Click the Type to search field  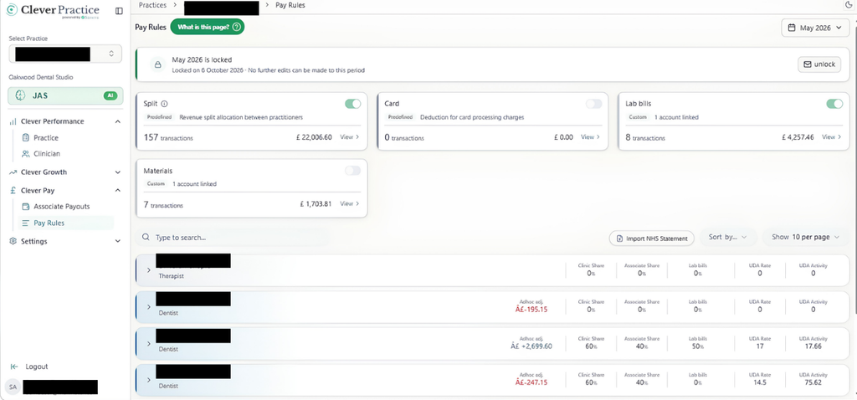pyautogui.click(x=233, y=238)
